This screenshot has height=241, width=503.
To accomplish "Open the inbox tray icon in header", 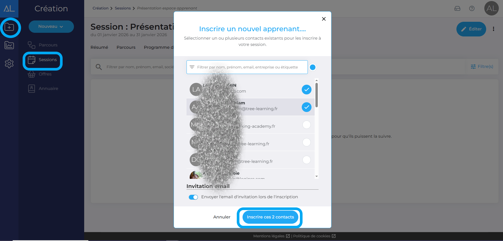I will (457, 8).
